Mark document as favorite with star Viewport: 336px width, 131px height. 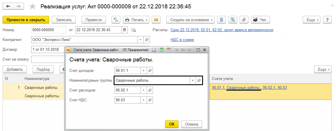pos(32,7)
